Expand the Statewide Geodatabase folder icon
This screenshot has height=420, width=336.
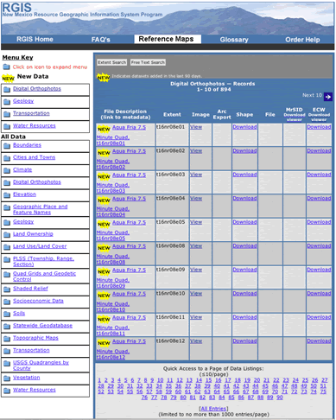click(7, 326)
